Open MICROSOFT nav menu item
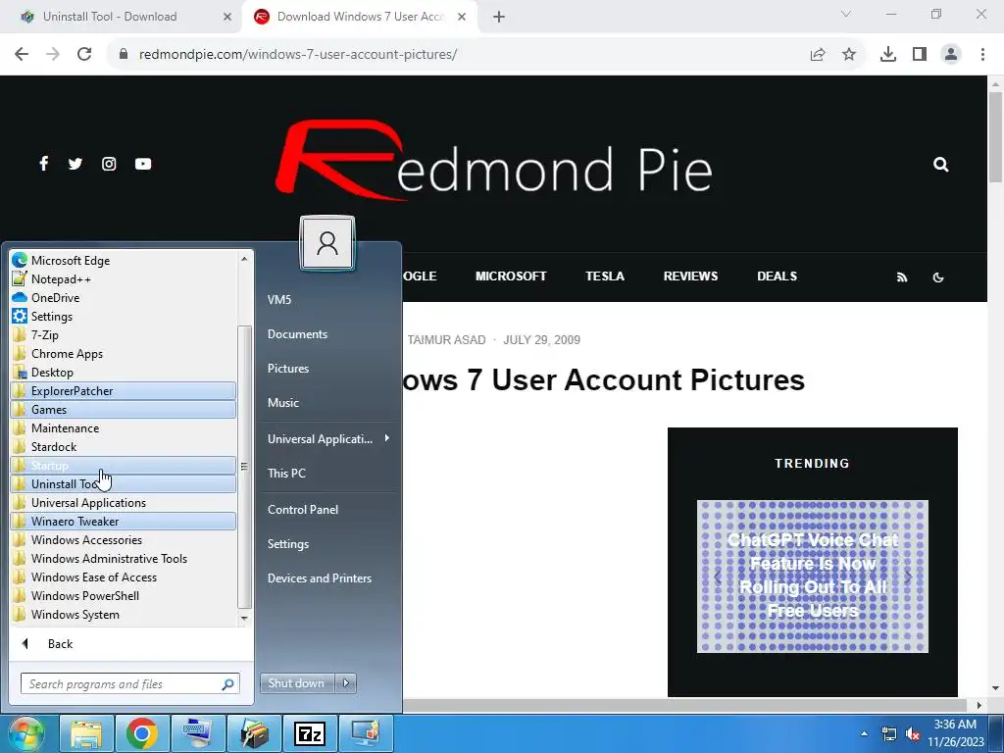1004x753 pixels. point(511,276)
